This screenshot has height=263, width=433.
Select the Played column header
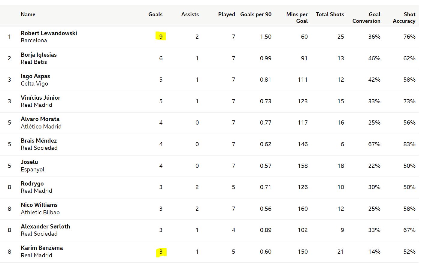[x=226, y=14]
